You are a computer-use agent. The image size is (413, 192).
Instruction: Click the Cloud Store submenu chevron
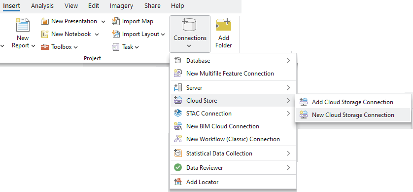[x=289, y=101]
